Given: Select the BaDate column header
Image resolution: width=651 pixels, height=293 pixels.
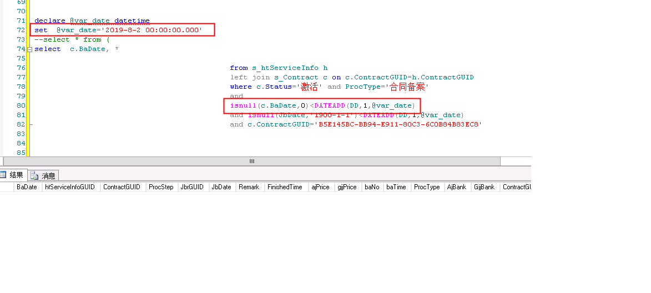Looking at the screenshot, I should [x=27, y=187].
